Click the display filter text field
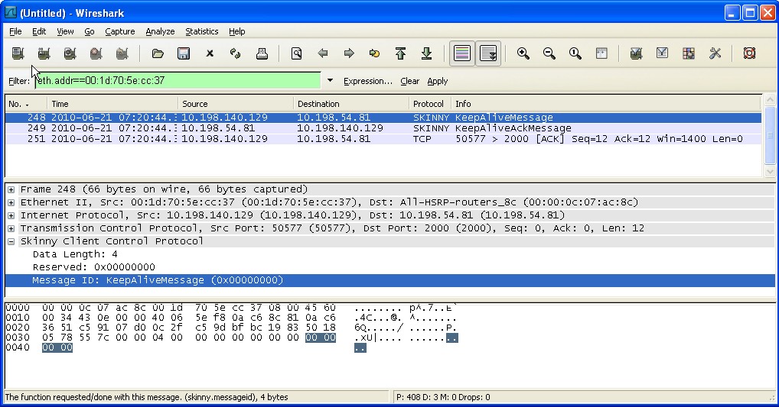The width and height of the screenshot is (779, 407). click(176, 80)
